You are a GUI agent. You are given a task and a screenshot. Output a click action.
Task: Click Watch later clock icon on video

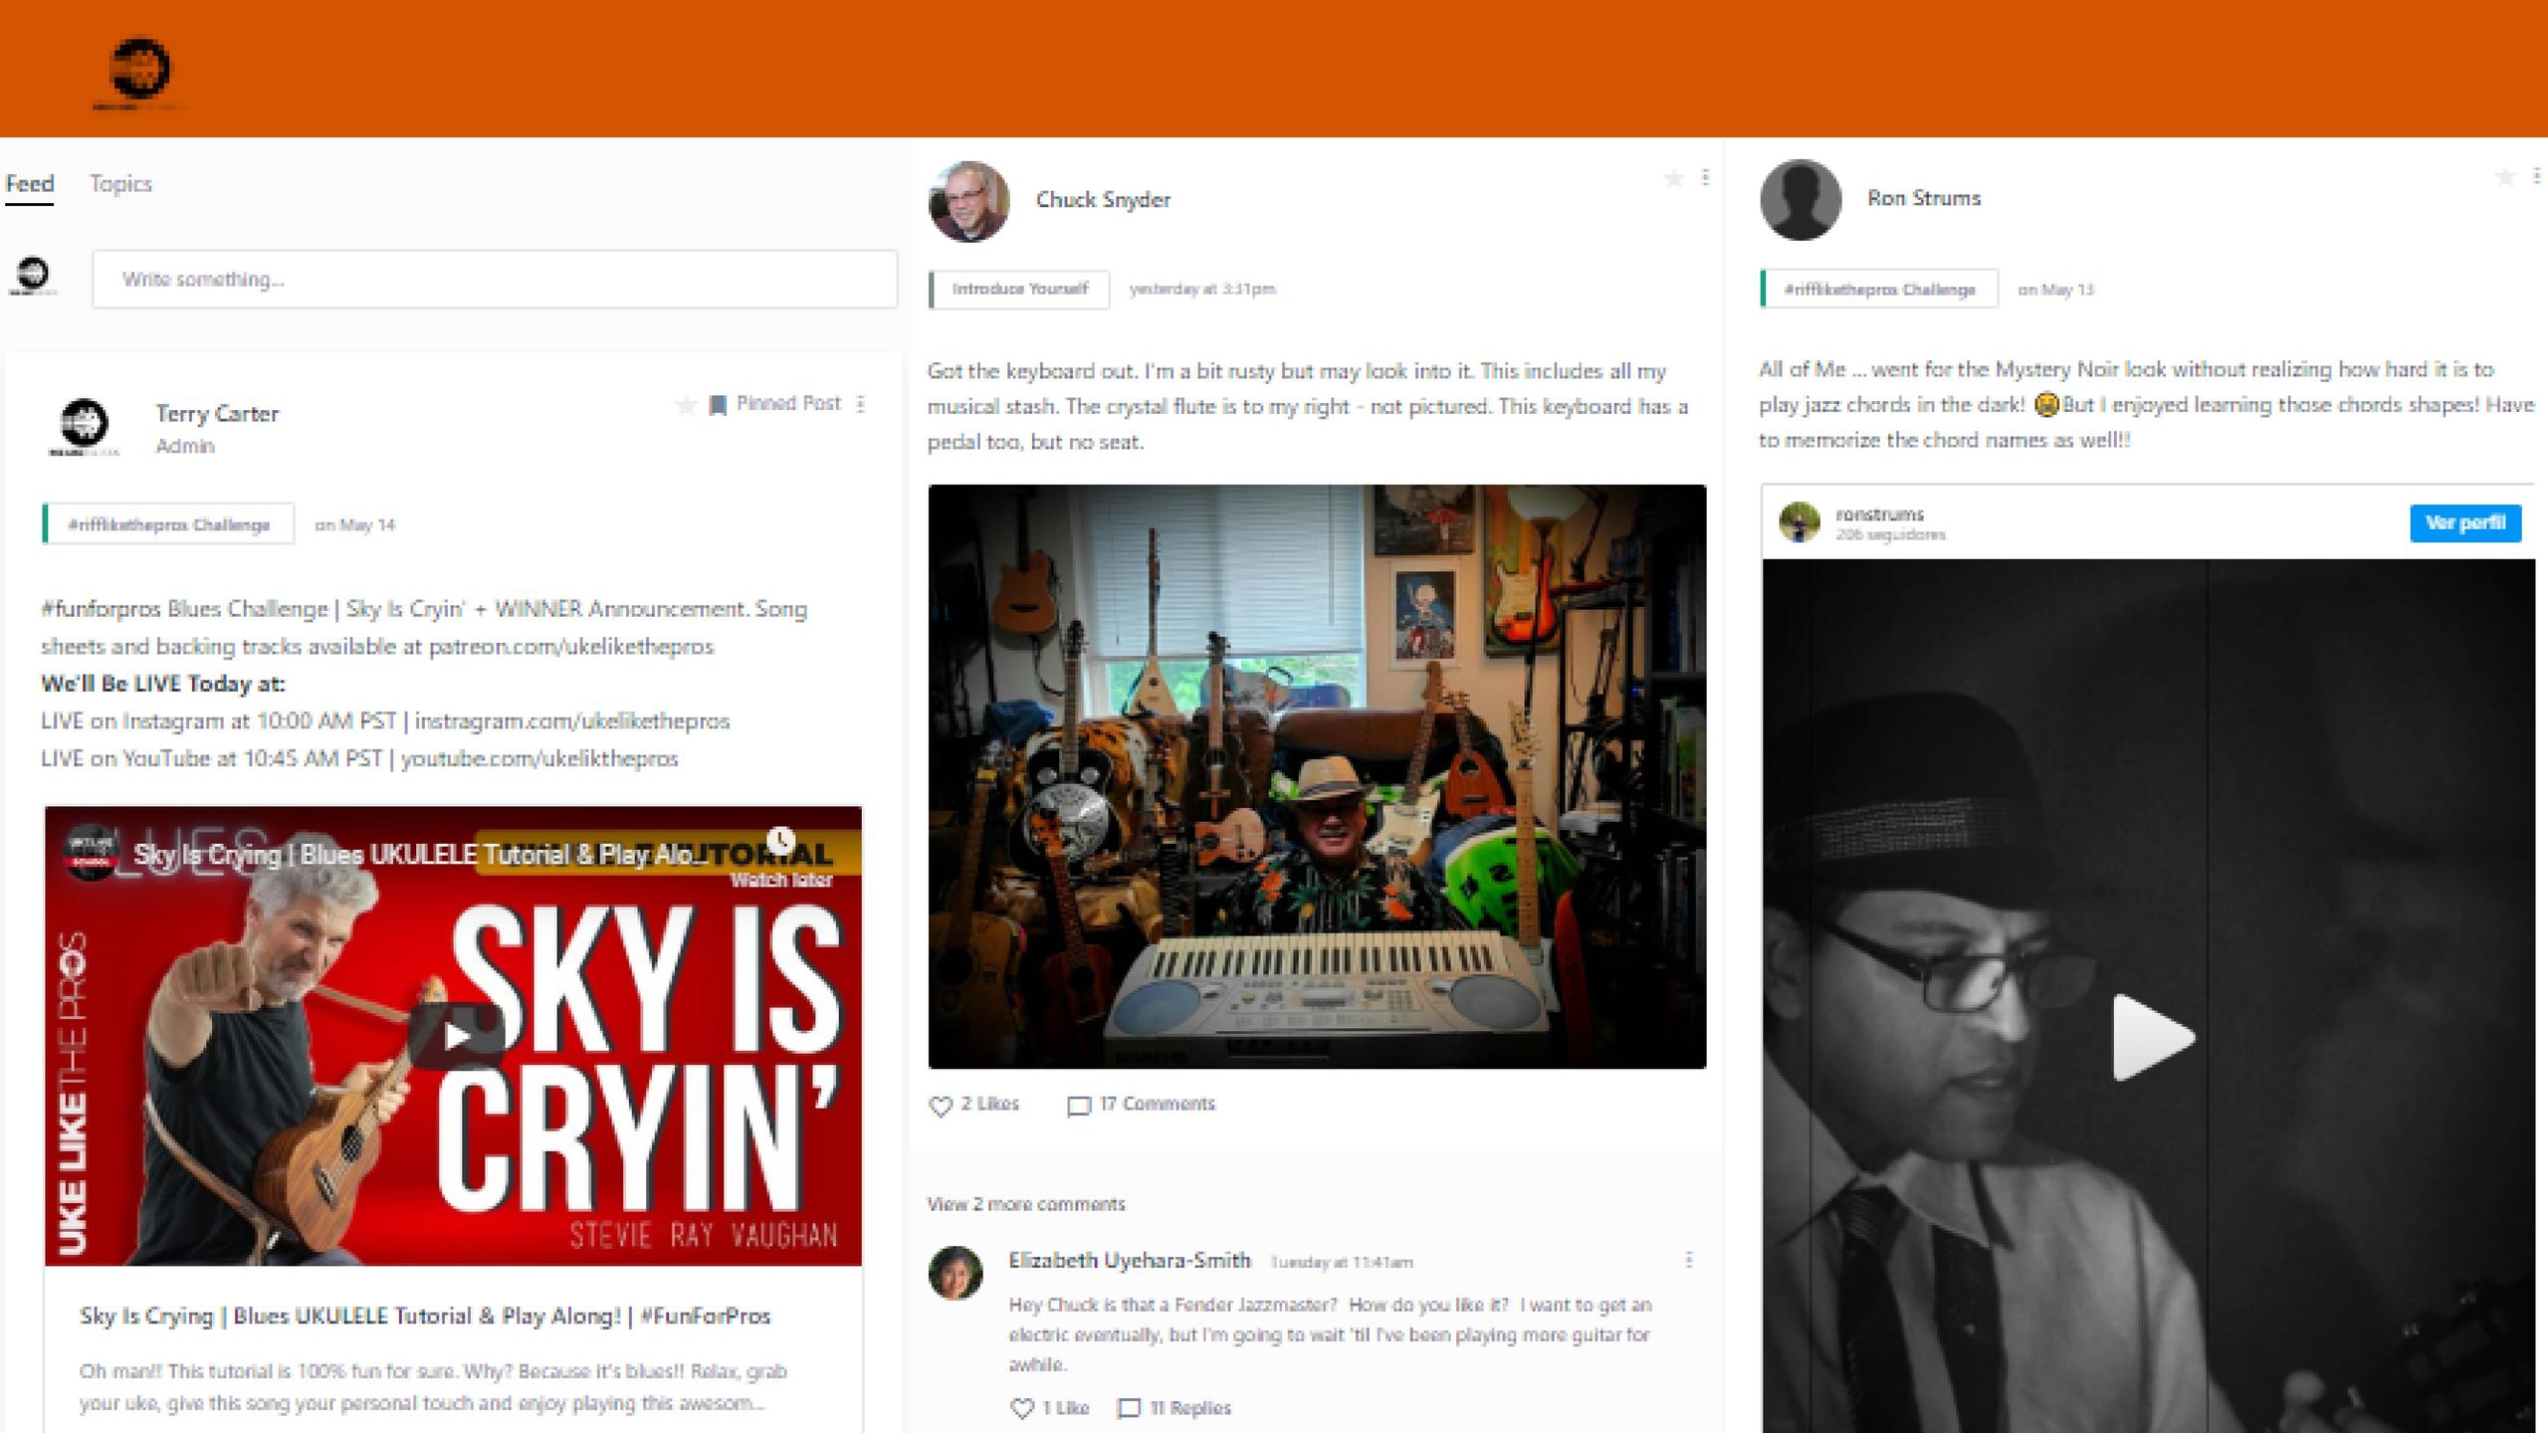point(781,842)
